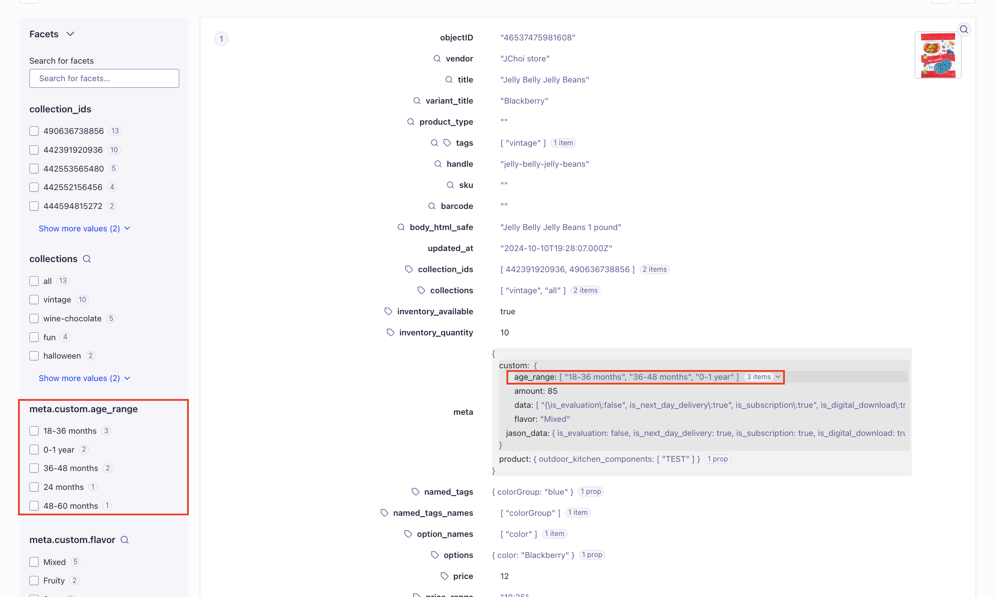Check the 442391920936 facet value

click(x=34, y=150)
